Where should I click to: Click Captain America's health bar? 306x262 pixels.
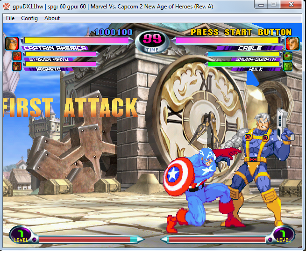[x=77, y=40]
